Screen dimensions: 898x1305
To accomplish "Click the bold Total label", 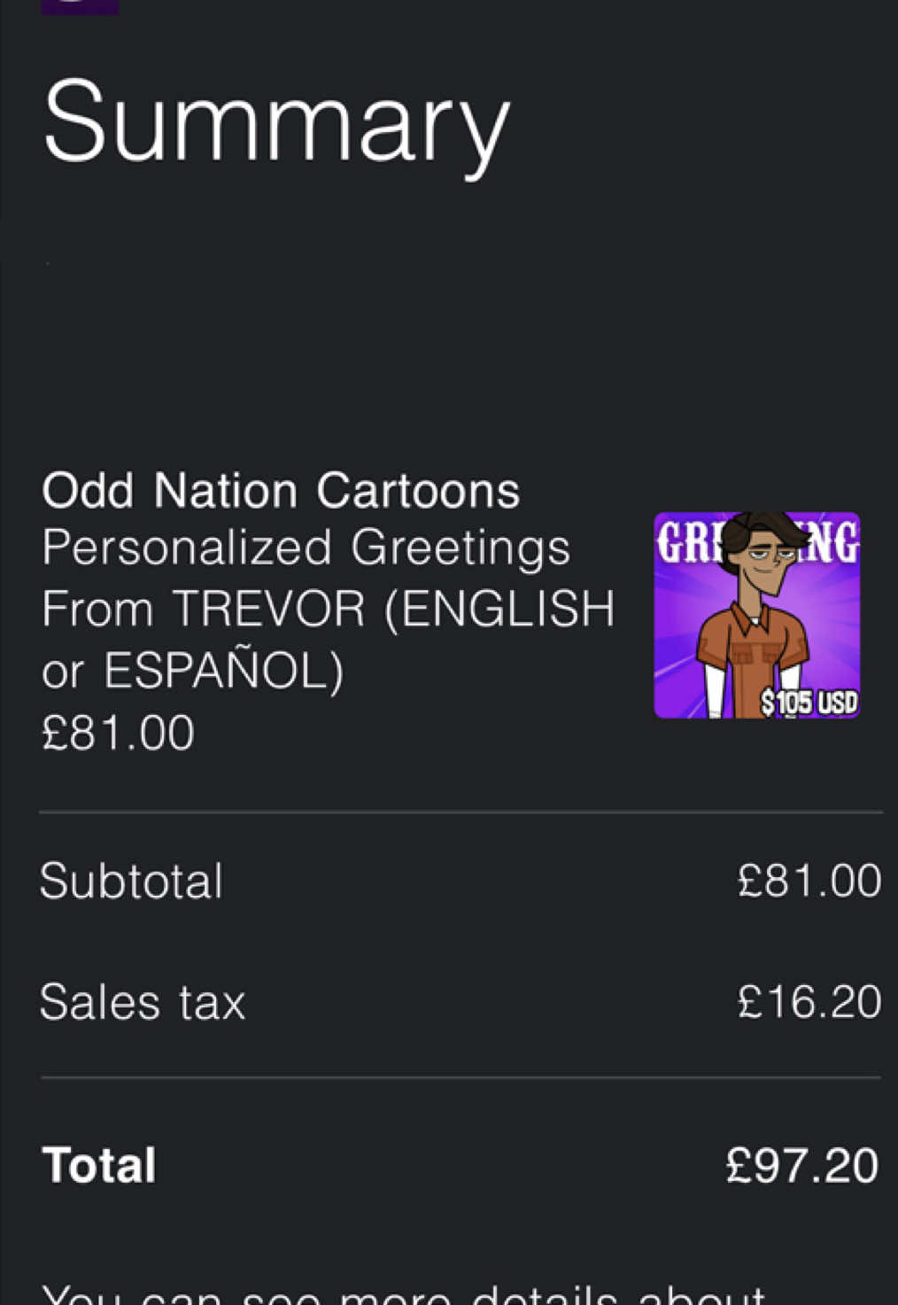I will click(99, 1165).
